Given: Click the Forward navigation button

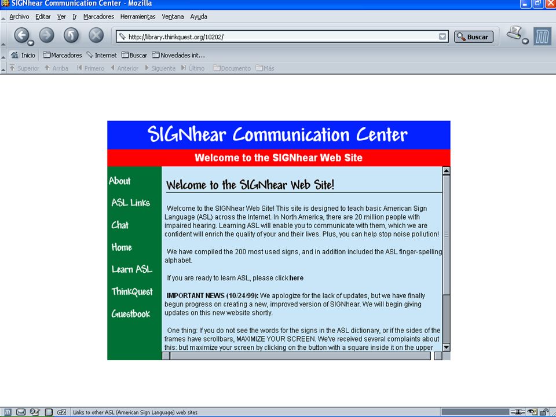Looking at the screenshot, I should pos(46,35).
